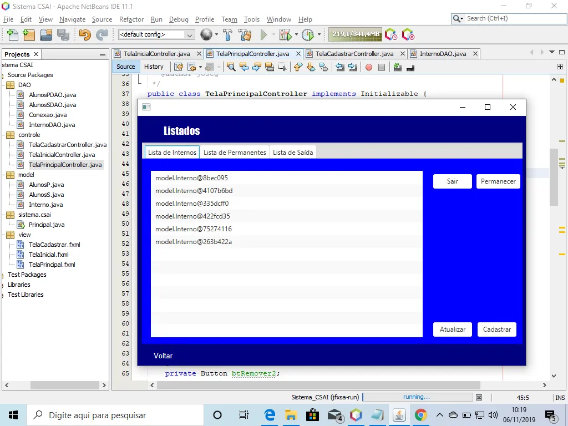This screenshot has height=426, width=568.
Task: Click the Sair button
Action: [453, 181]
